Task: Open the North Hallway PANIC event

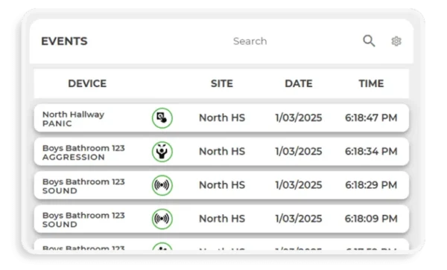Action: point(221,118)
